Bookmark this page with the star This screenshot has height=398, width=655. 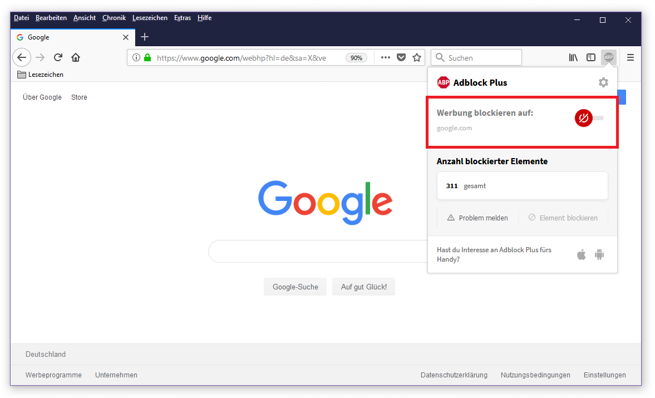(x=417, y=57)
